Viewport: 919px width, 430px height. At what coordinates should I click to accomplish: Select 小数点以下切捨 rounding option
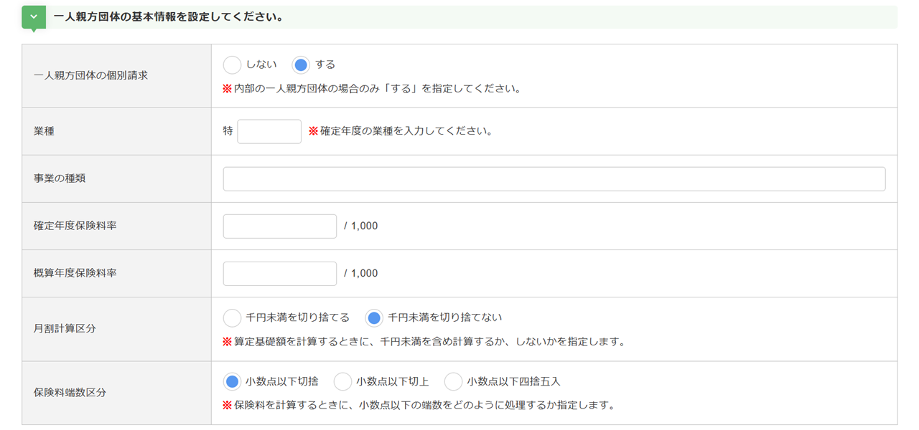[232, 381]
